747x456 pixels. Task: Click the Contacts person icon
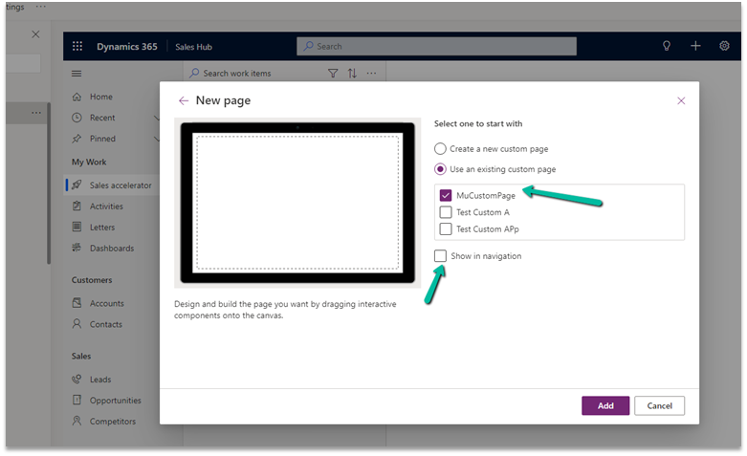click(77, 324)
